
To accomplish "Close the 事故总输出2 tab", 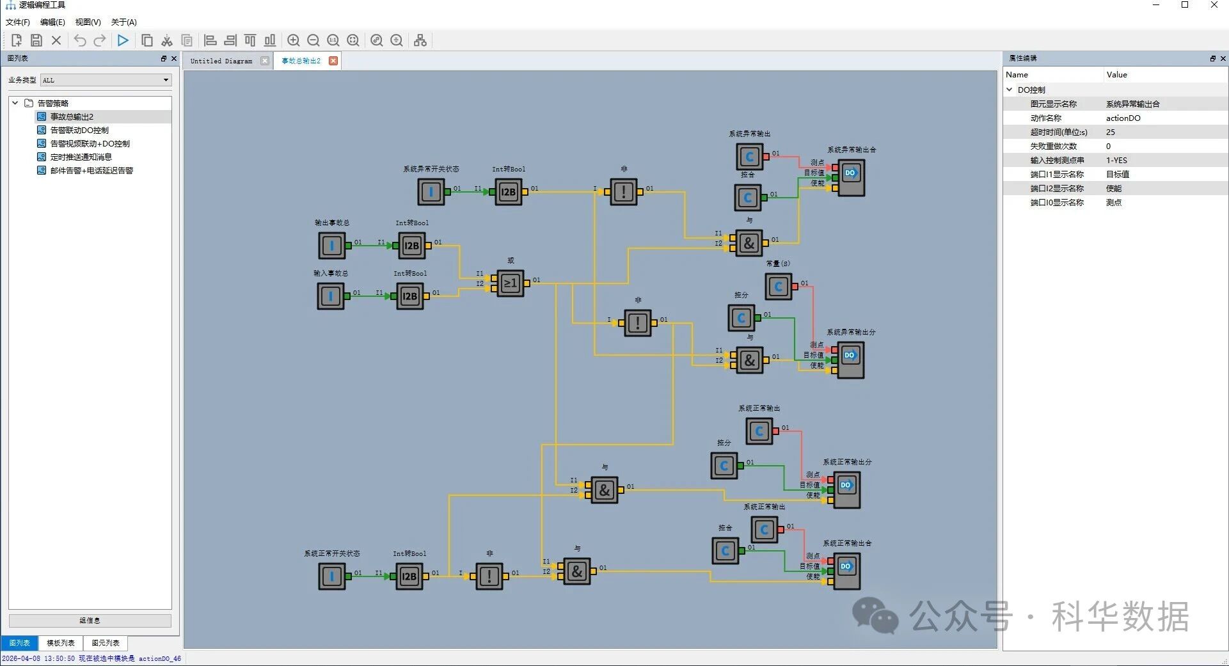I will [333, 61].
